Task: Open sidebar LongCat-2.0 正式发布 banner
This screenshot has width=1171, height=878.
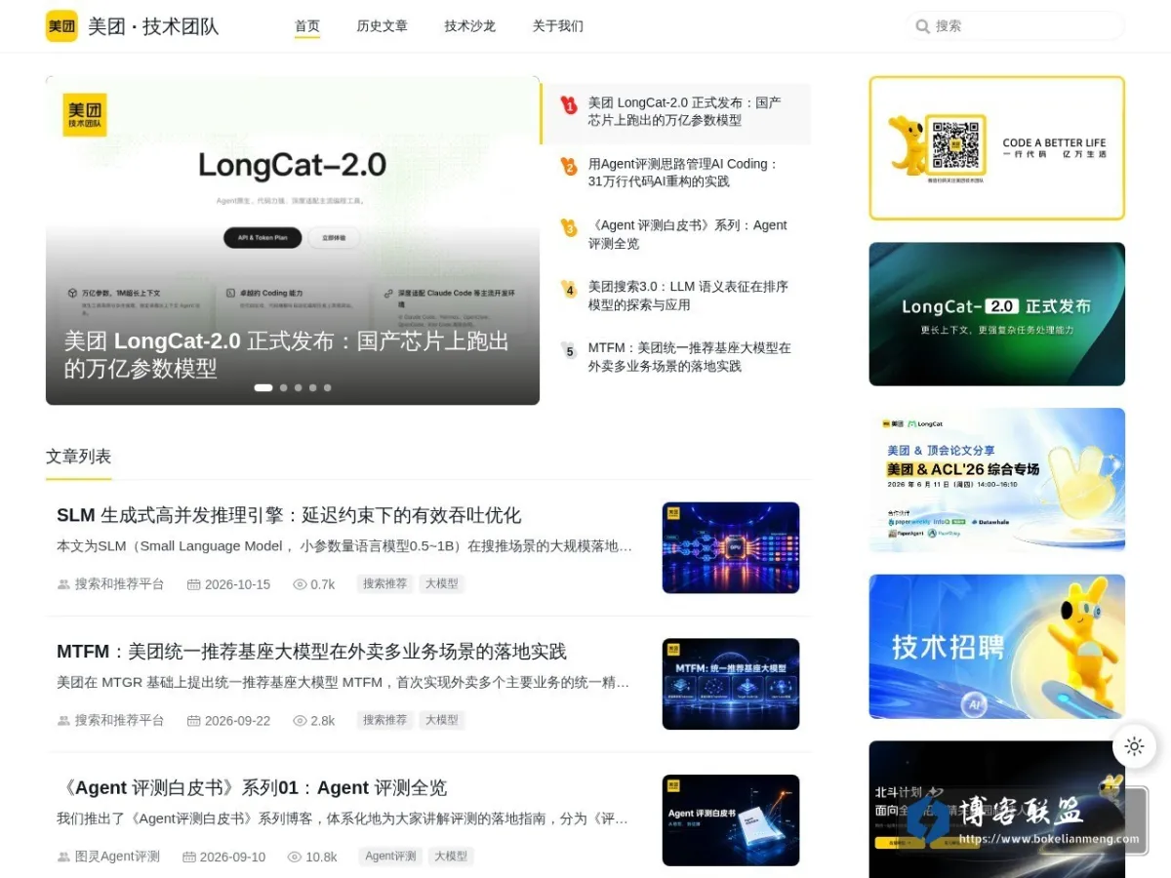Action: (x=996, y=314)
